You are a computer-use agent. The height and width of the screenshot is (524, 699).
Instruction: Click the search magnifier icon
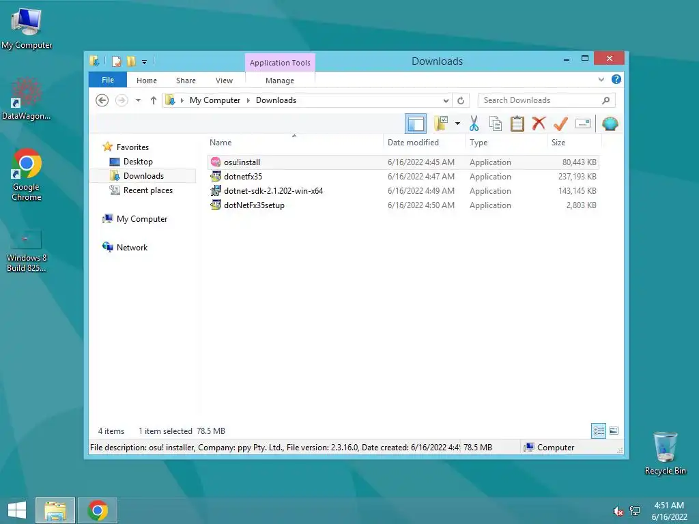pyautogui.click(x=605, y=101)
